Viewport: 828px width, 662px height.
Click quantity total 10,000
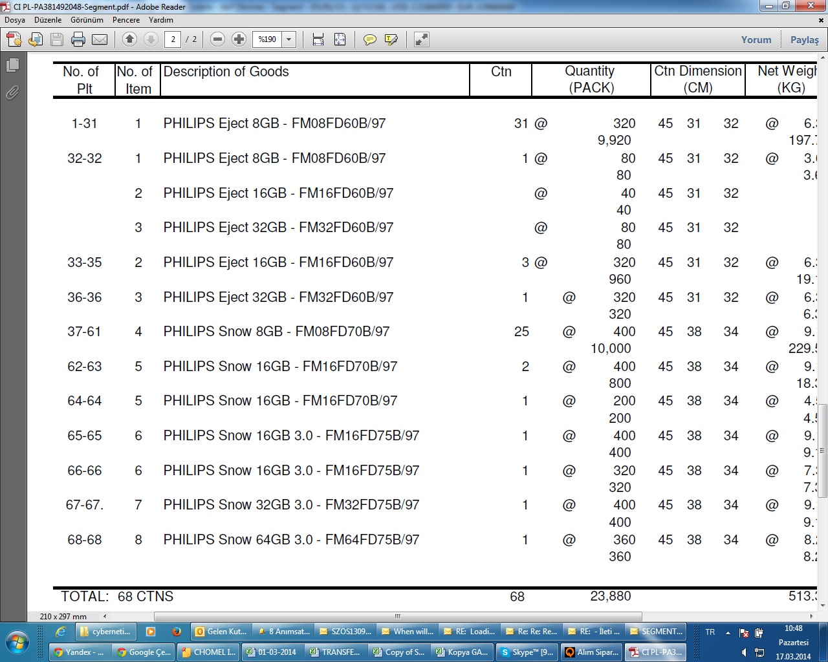[x=610, y=348]
